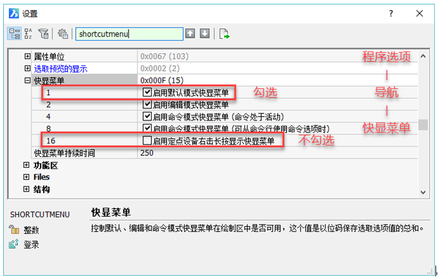The image size is (438, 277).
Task: Click the gear configuration icon in toolbar
Action: [63, 34]
